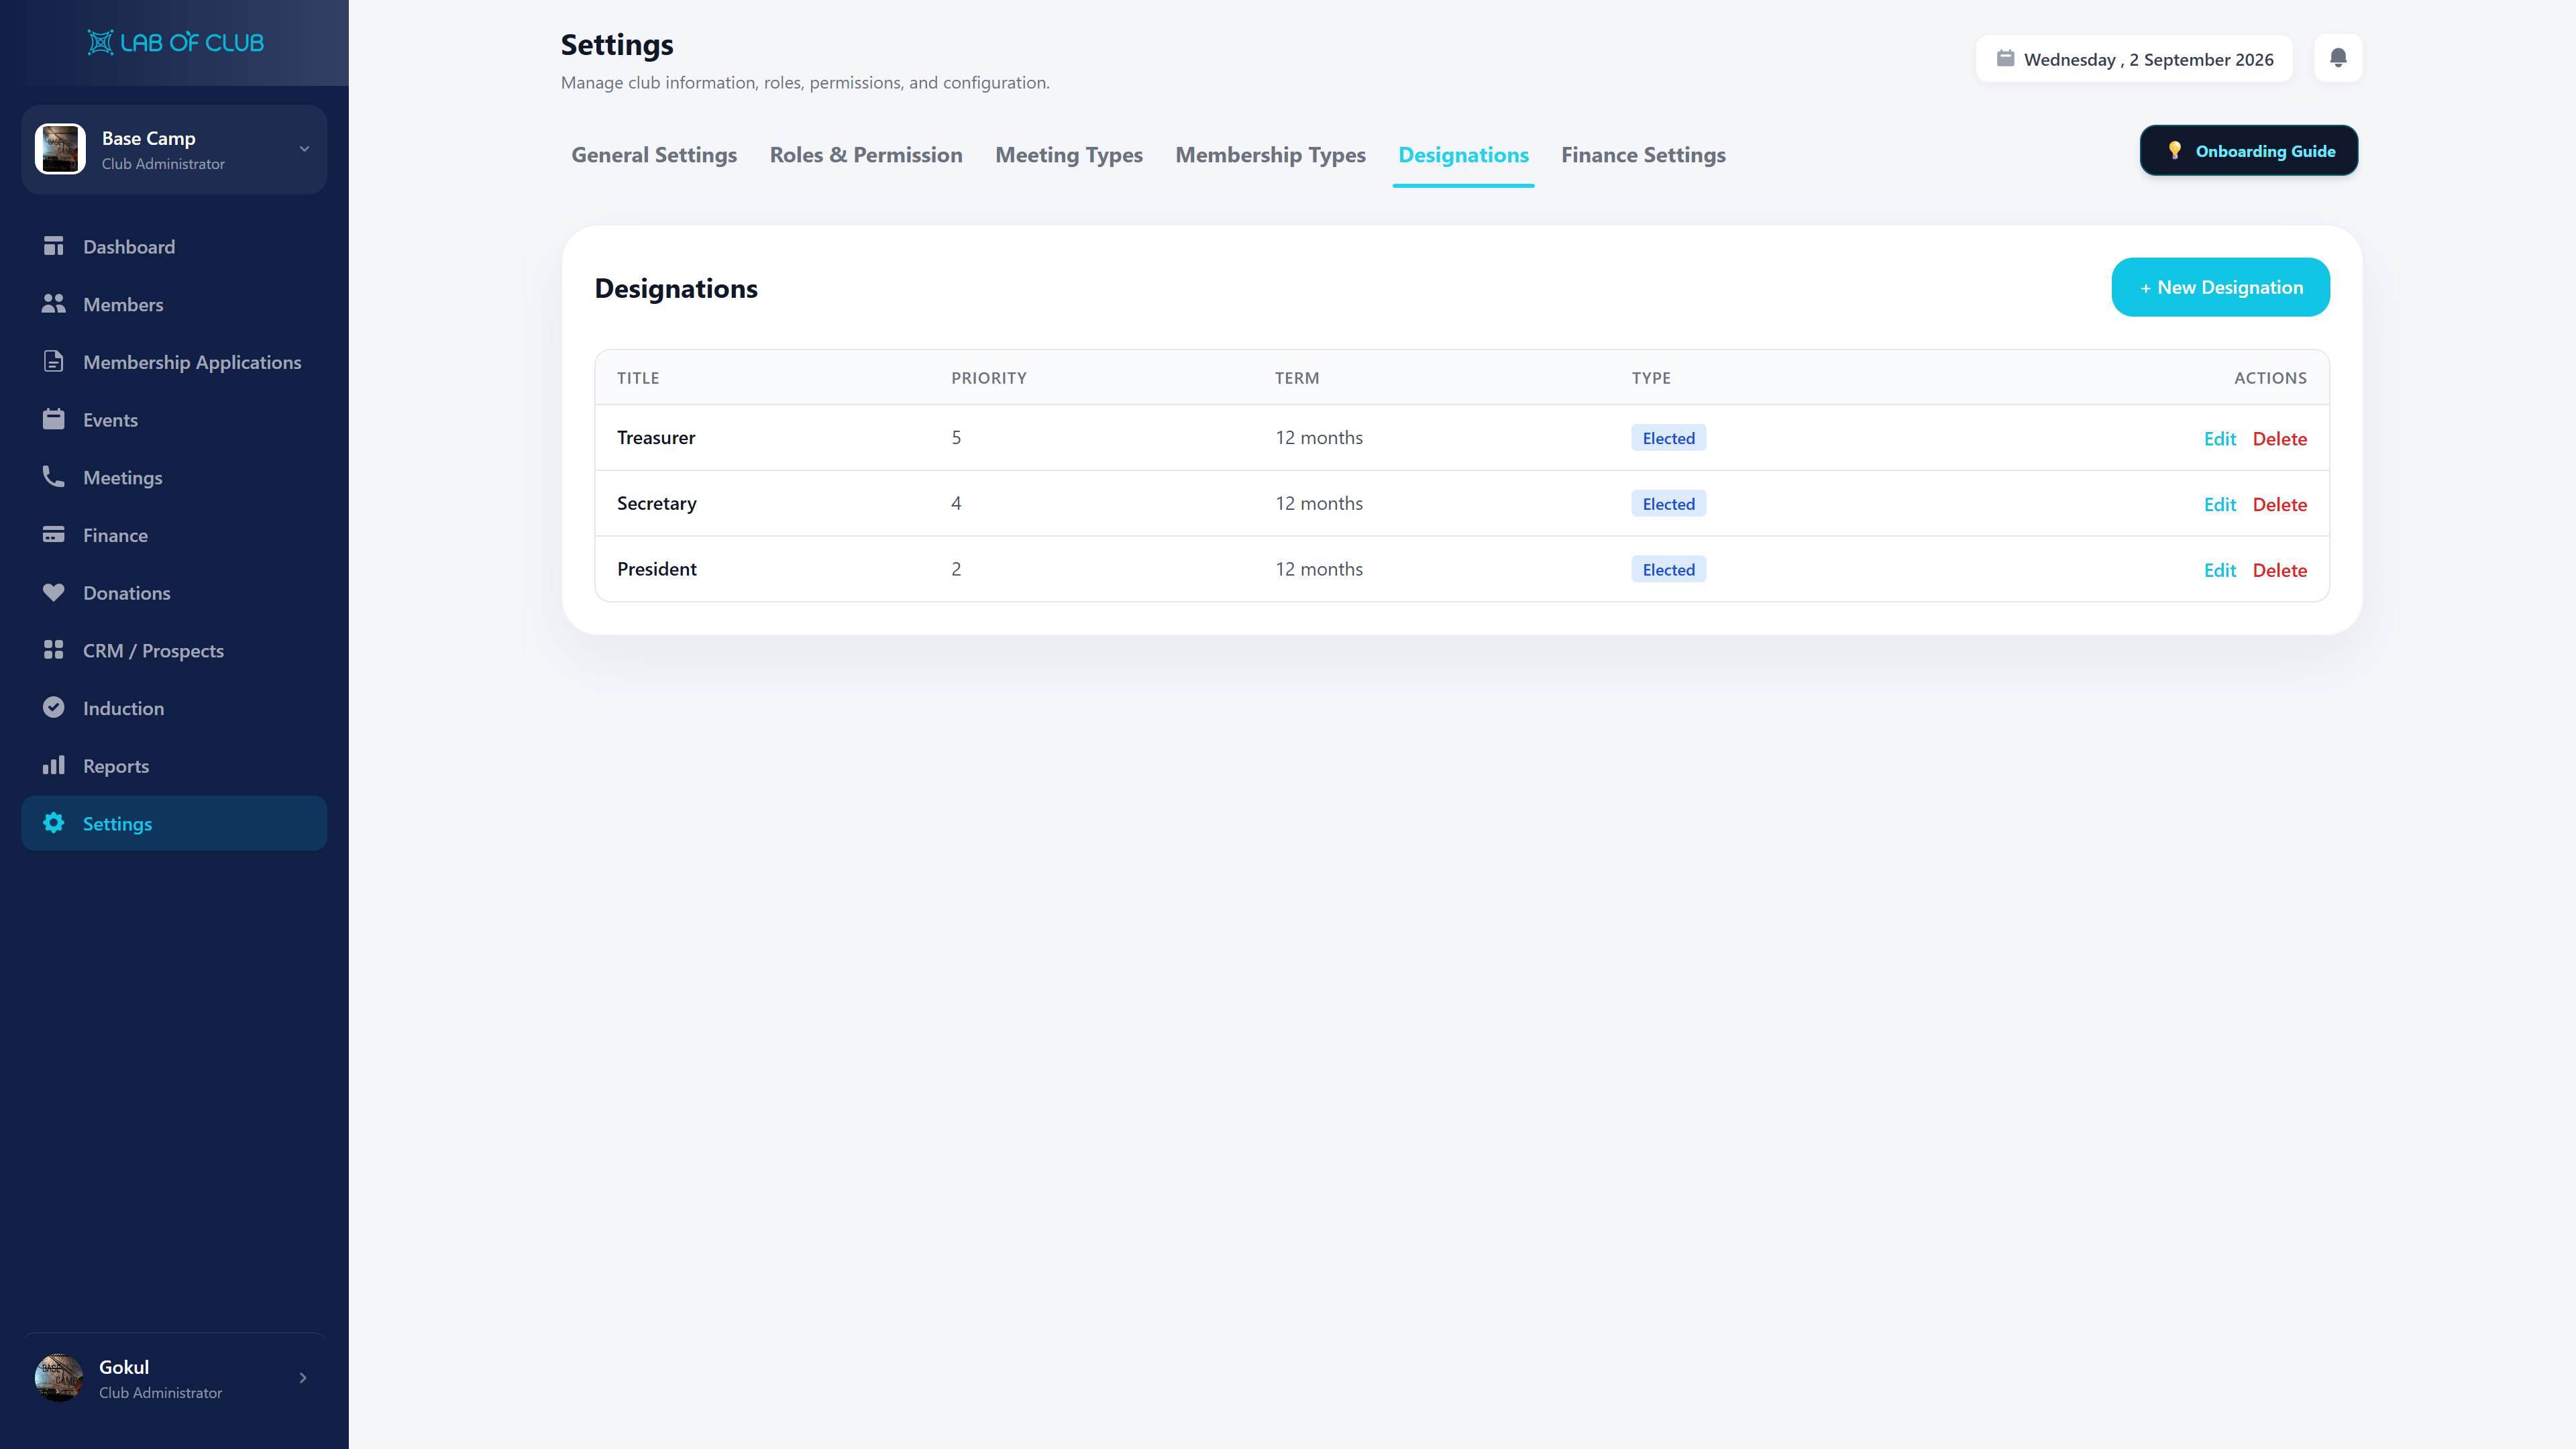The image size is (2576, 1449).
Task: Click the Finance card icon
Action: coord(54,535)
